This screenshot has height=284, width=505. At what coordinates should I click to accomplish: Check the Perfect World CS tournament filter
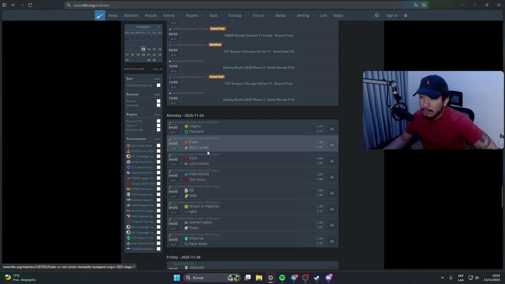click(x=159, y=162)
